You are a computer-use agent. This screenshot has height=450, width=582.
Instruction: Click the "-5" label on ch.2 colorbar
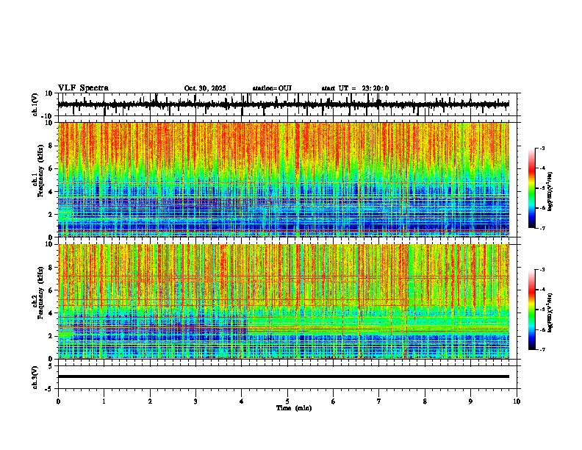542,310
